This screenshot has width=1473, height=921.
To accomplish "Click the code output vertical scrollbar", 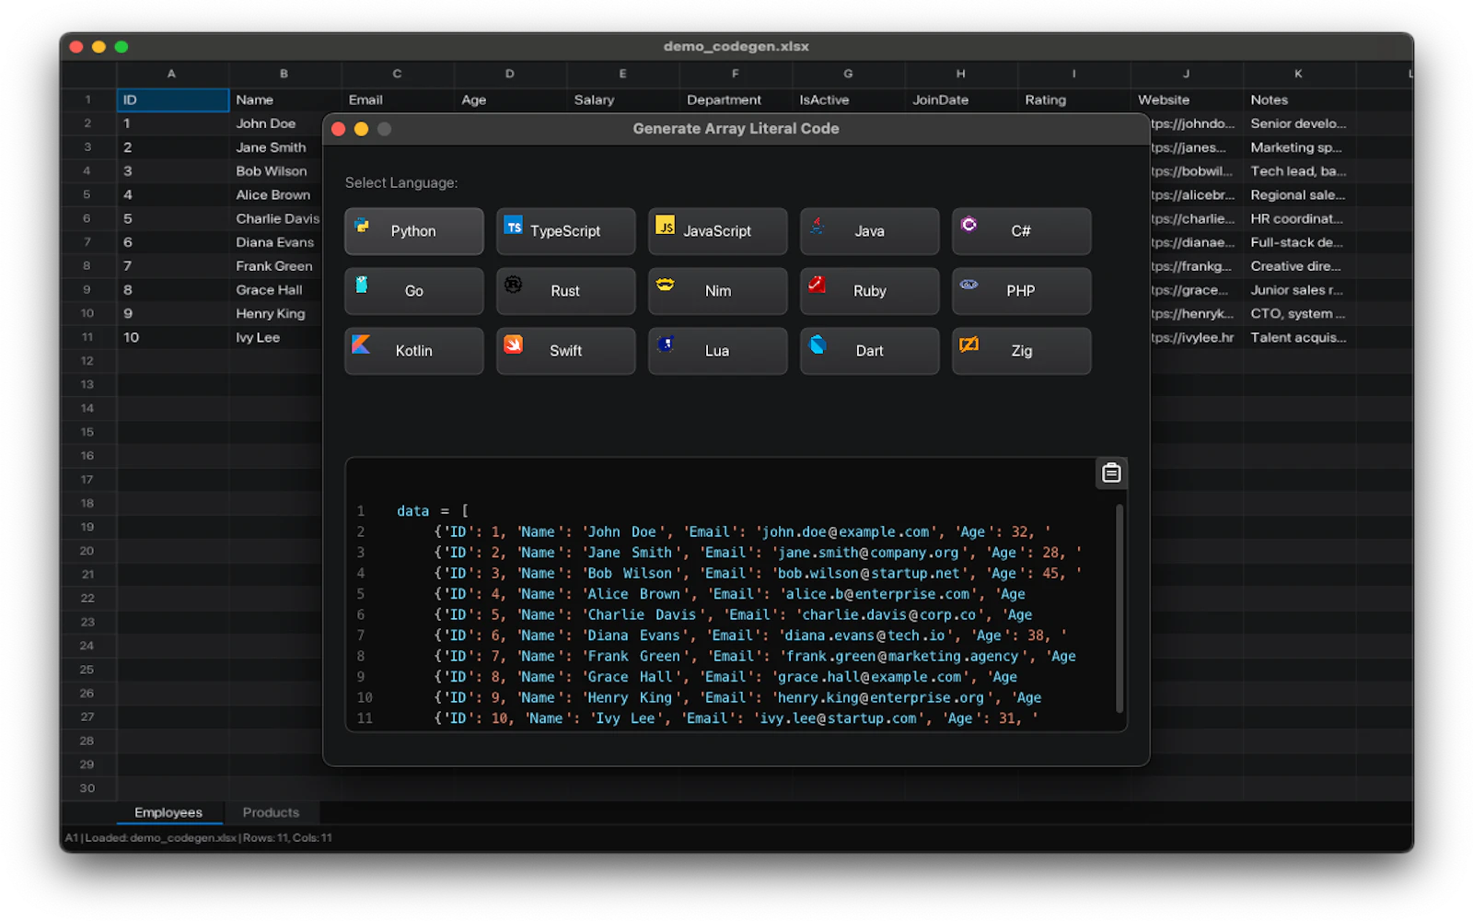I will coord(1119,608).
